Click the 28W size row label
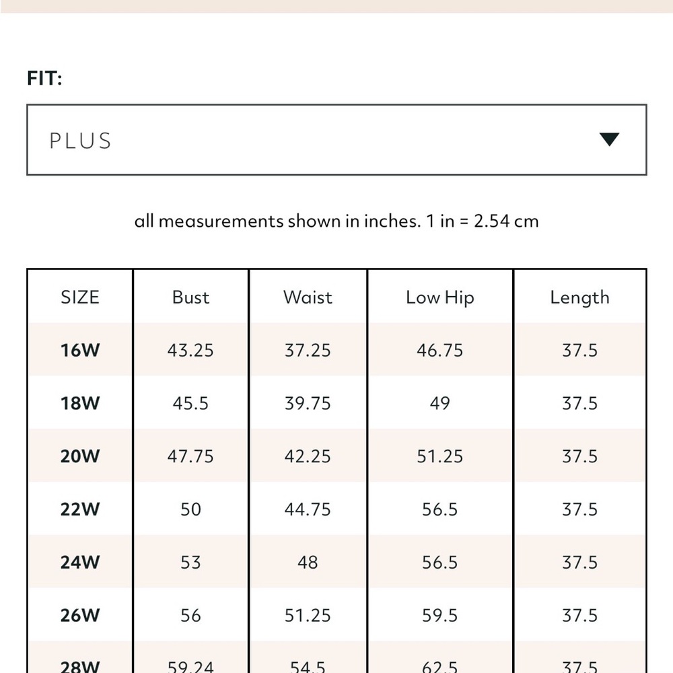This screenshot has height=673, width=673. (x=80, y=666)
